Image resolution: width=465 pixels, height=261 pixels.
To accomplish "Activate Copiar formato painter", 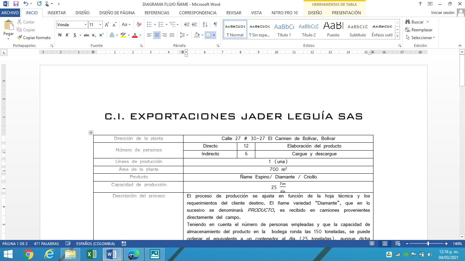I will click(x=34, y=38).
